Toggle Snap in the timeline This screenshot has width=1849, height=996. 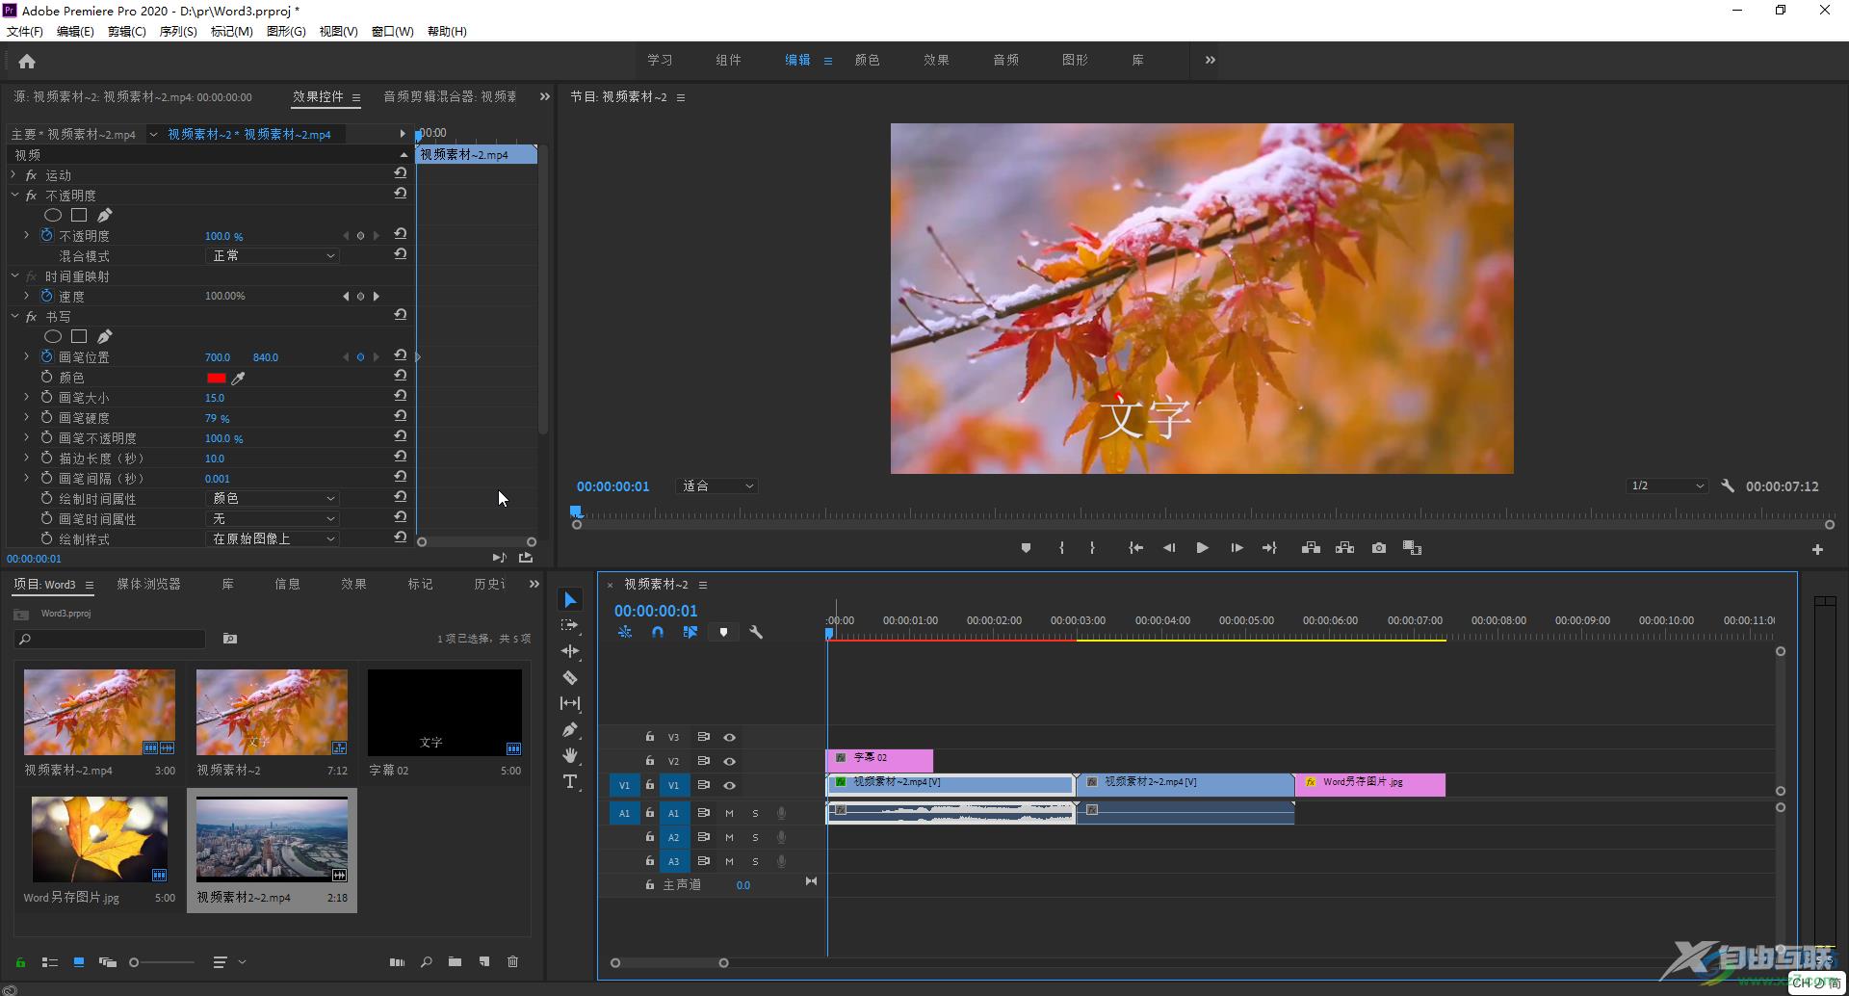point(658,633)
